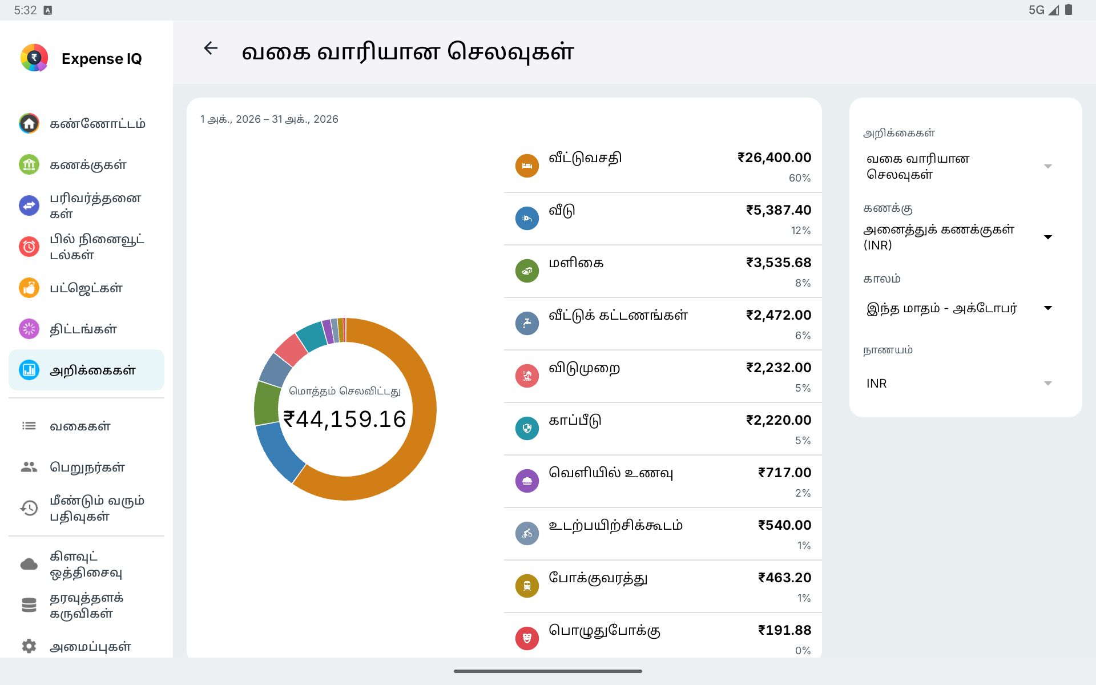Click the வீடு blue category icon
The image size is (1096, 685).
click(527, 219)
